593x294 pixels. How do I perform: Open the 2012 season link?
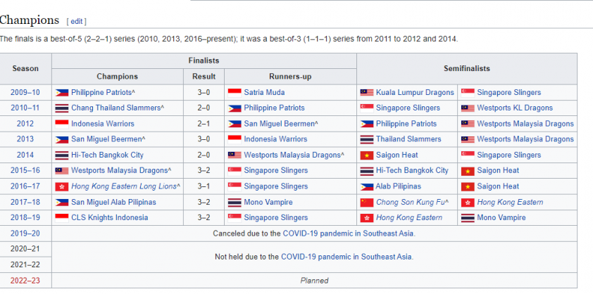click(25, 124)
